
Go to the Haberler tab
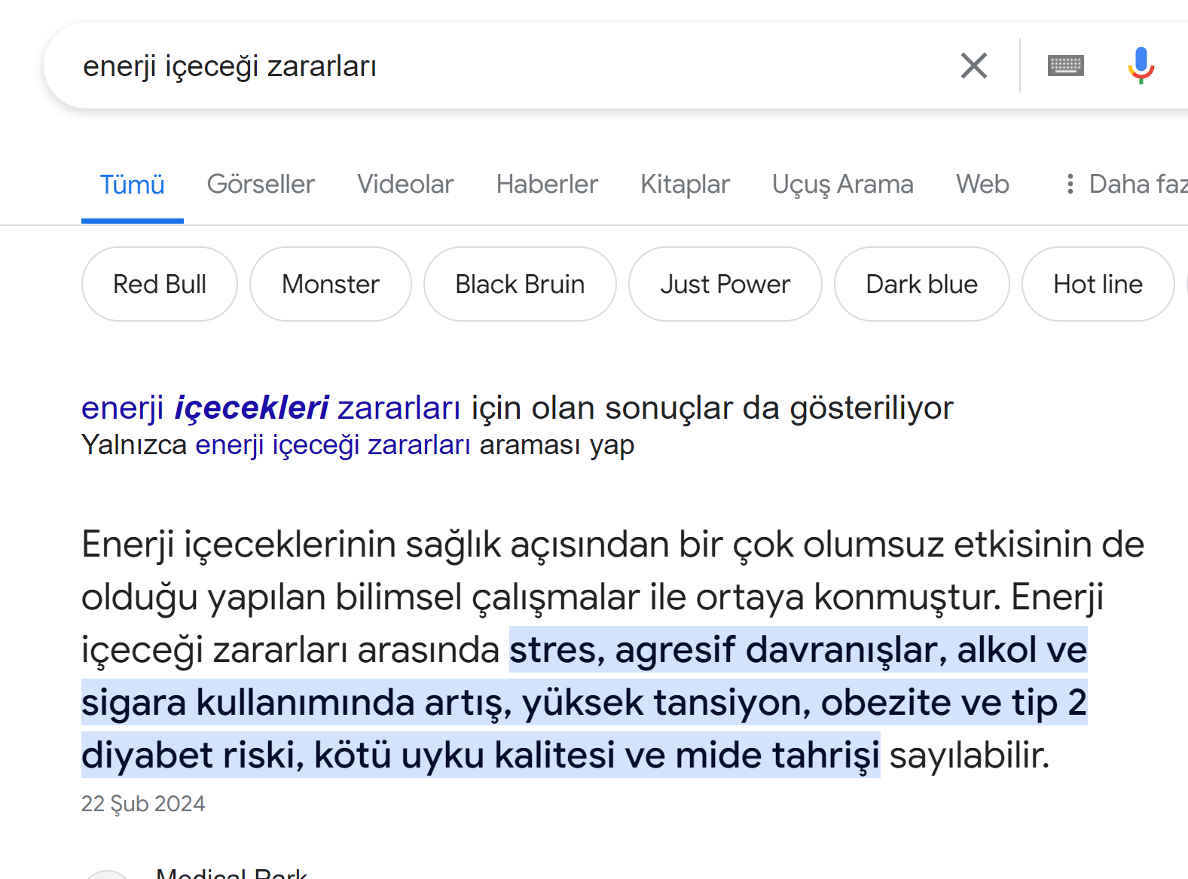(x=547, y=184)
